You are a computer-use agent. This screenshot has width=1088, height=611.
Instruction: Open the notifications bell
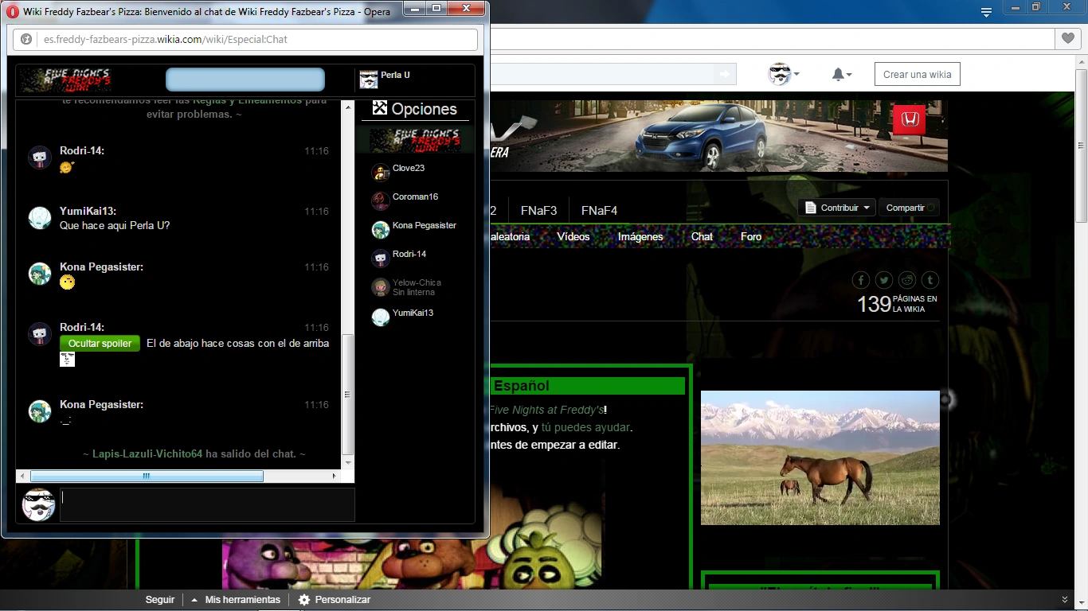pyautogui.click(x=841, y=74)
